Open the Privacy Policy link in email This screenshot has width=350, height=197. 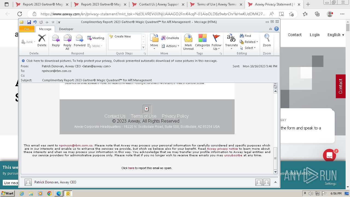[175, 116]
